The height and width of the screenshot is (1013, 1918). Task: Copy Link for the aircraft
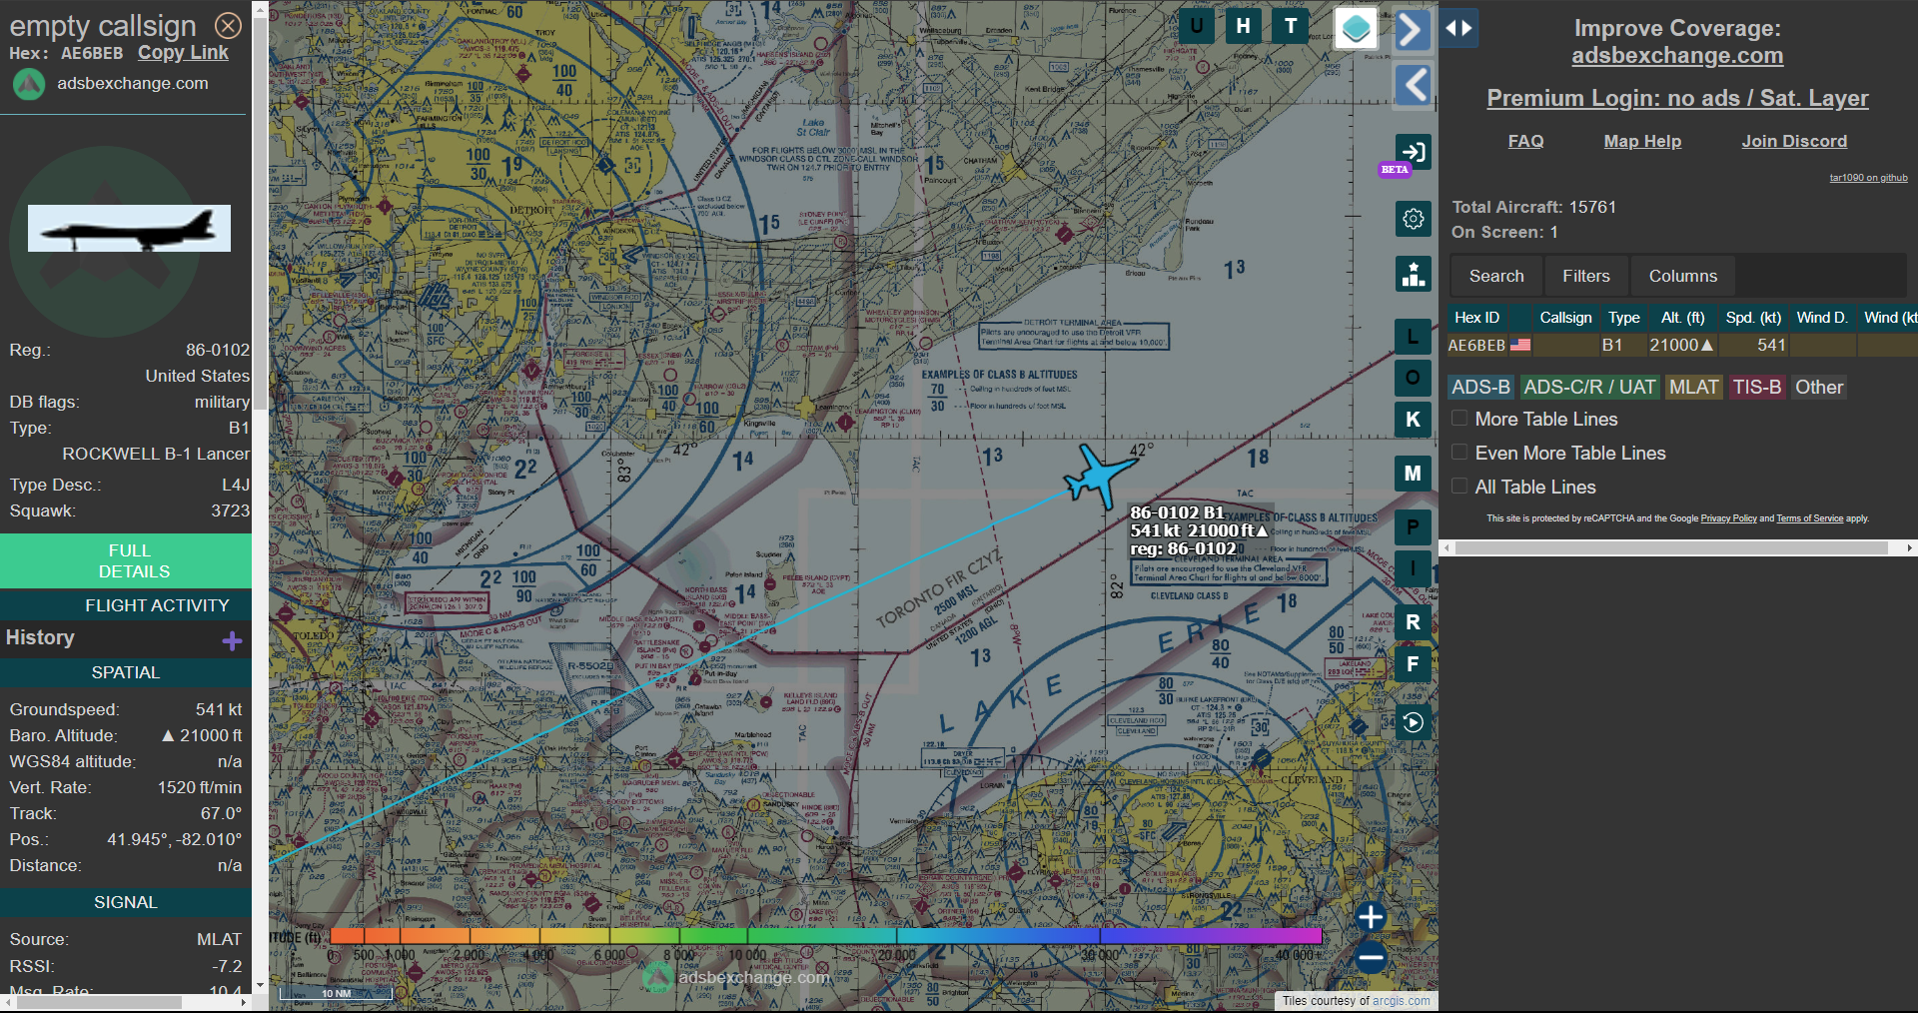point(183,53)
